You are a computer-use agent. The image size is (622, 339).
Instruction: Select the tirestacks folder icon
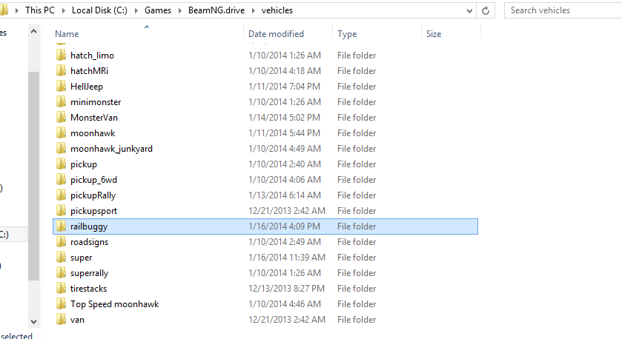point(61,289)
